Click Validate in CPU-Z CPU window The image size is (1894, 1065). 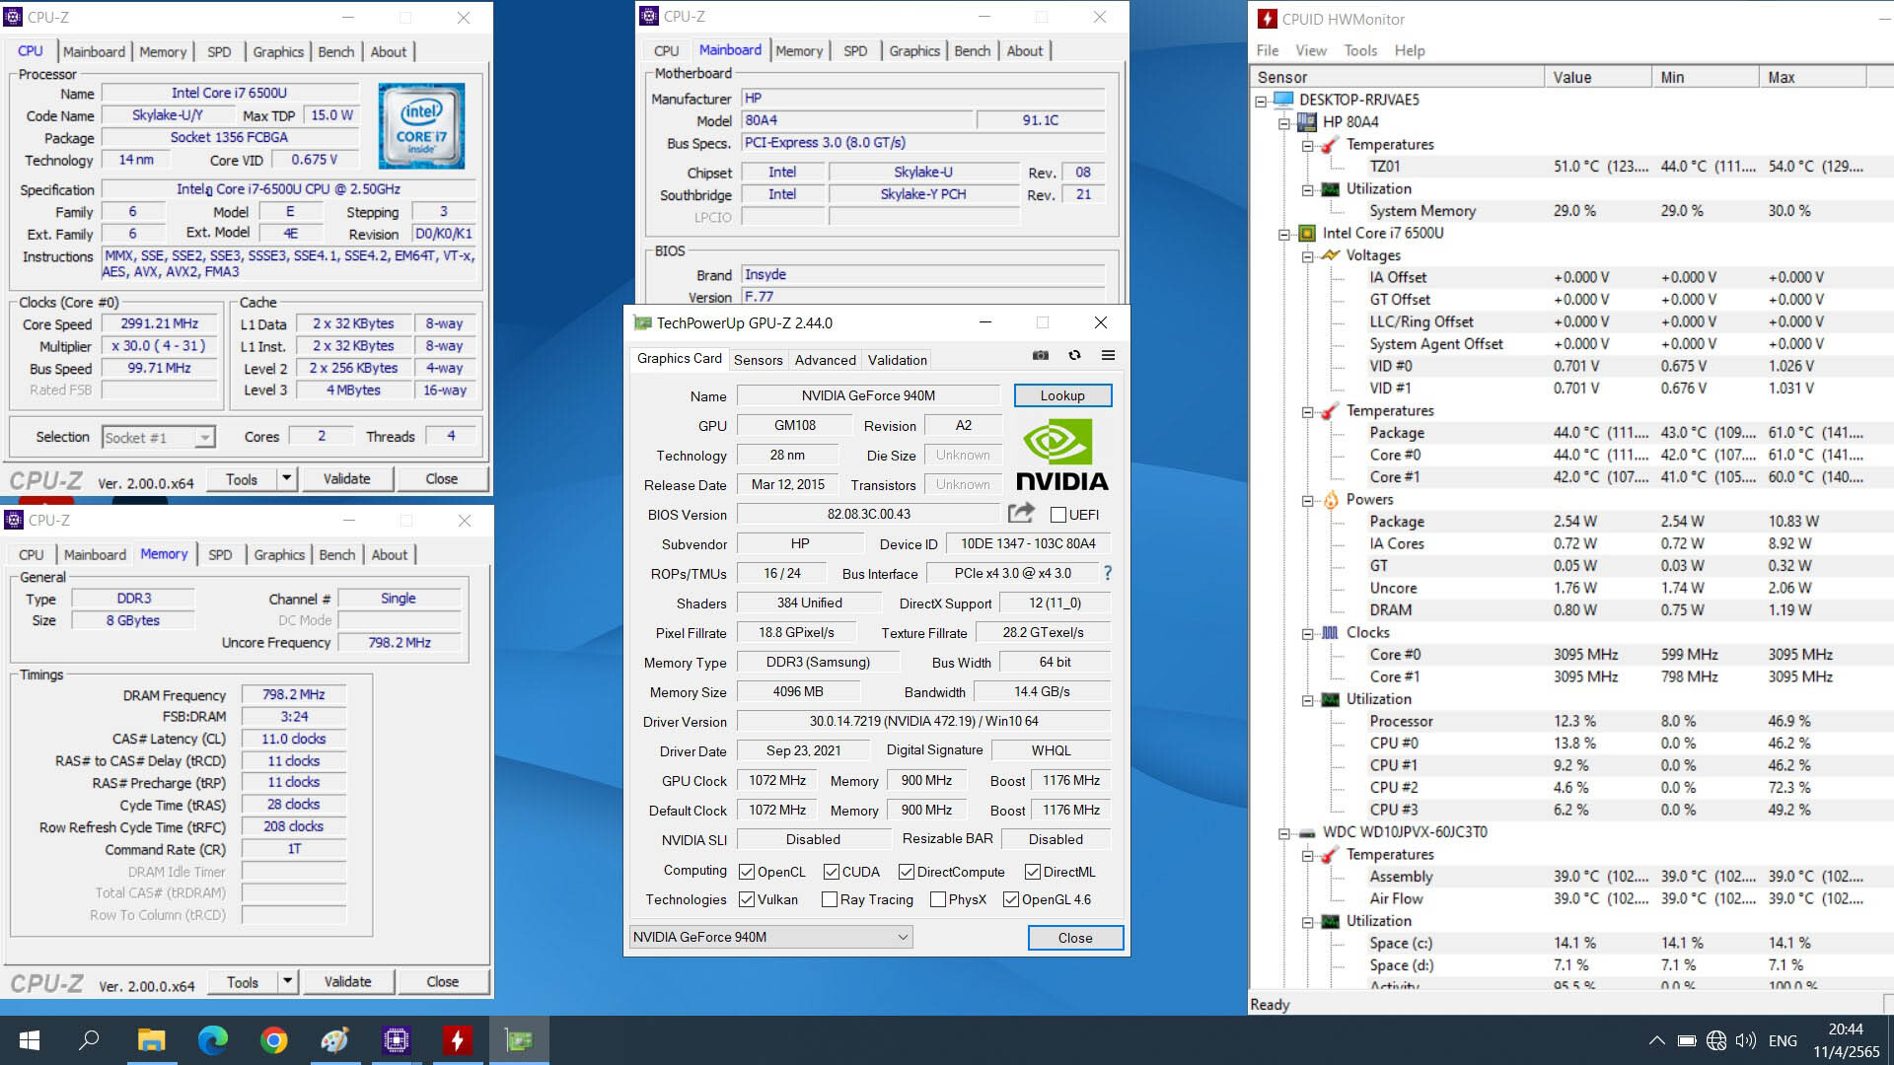coord(346,478)
